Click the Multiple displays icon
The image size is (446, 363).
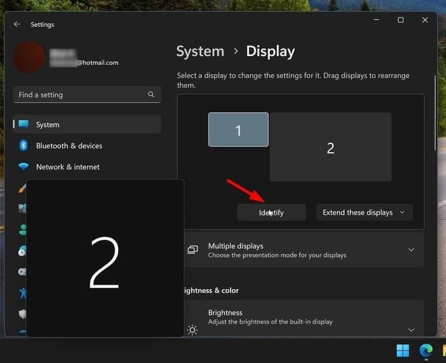click(x=192, y=250)
